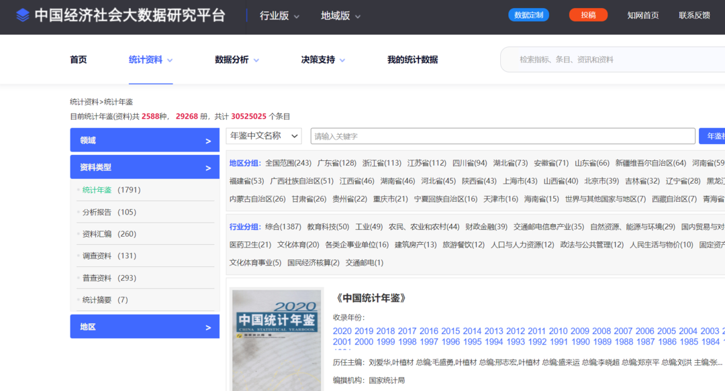Filter by 广东省(128)

tap(336, 163)
